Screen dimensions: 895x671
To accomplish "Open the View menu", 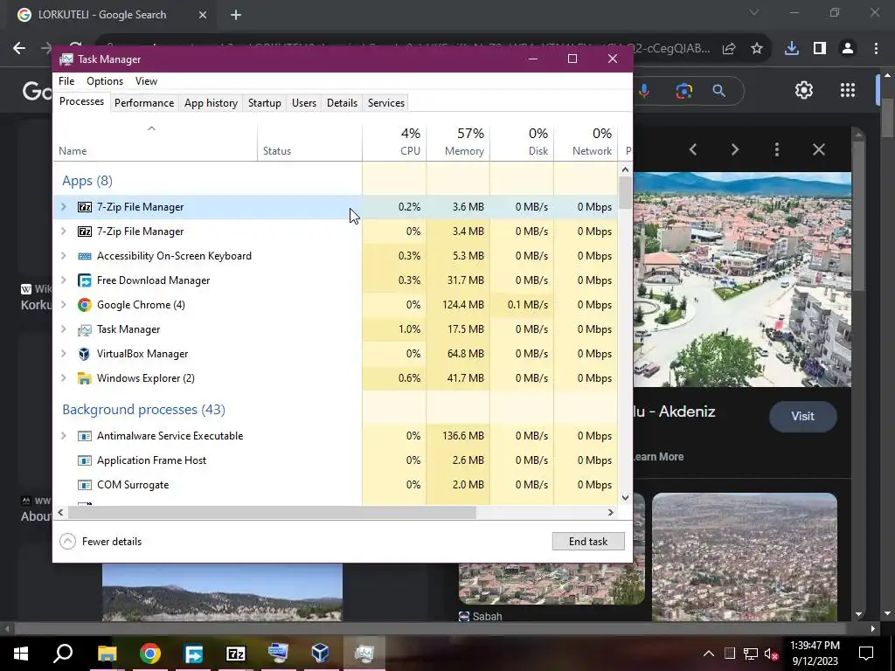I will pyautogui.click(x=146, y=81).
